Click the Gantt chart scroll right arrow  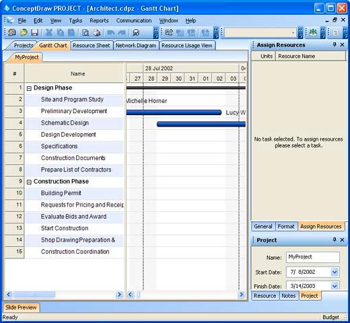pos(242,294)
